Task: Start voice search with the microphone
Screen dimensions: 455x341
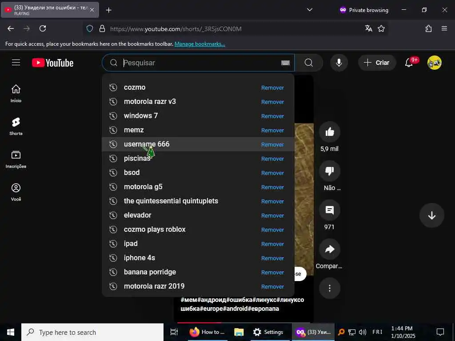Action: (339, 63)
